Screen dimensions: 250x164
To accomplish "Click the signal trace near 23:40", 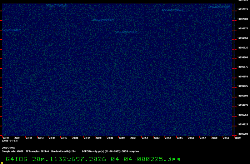I will [12, 30].
